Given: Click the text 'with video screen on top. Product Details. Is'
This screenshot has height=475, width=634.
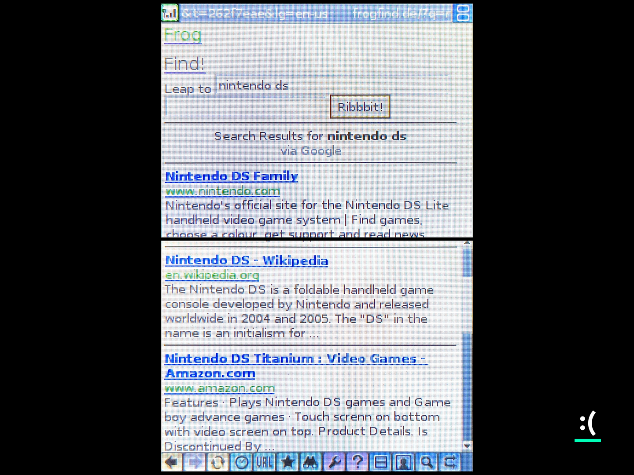Looking at the screenshot, I should [296, 431].
